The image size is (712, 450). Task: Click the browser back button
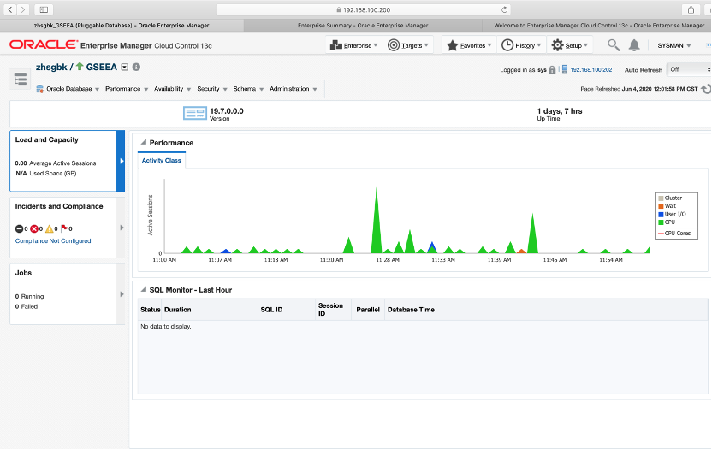click(x=10, y=9)
